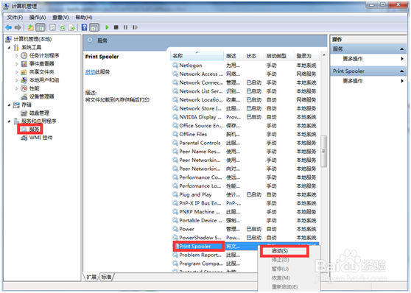Expand the 性能 node arrow
Viewport: 411px width, 293px height.
(x=16, y=88)
